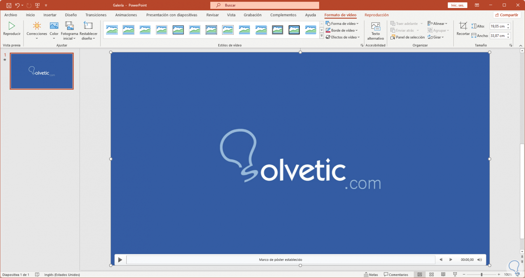Switch to the Insertar tab
The image size is (525, 278).
point(50,15)
